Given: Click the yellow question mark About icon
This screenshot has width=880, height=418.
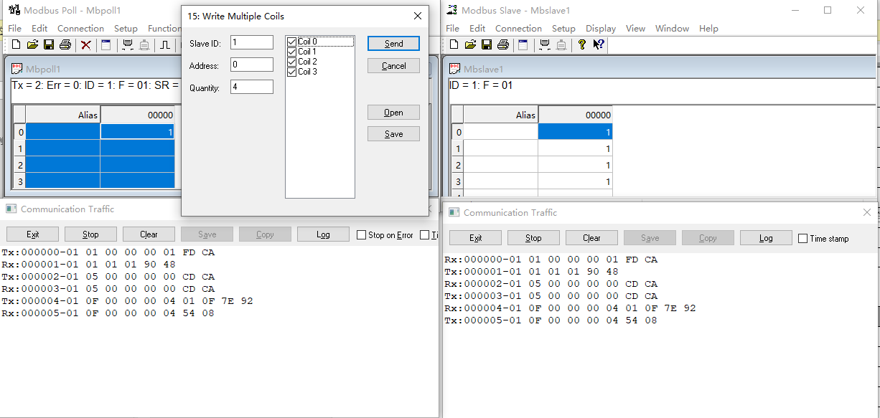Looking at the screenshot, I should click(x=581, y=45).
